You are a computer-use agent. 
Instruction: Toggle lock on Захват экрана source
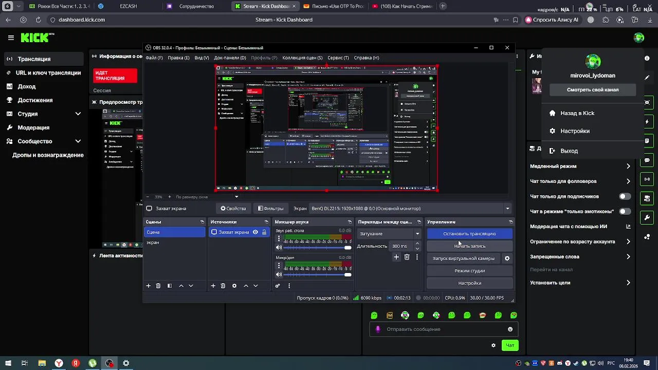tap(264, 232)
